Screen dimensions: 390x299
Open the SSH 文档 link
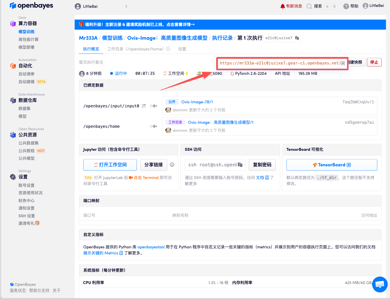coord(262,178)
